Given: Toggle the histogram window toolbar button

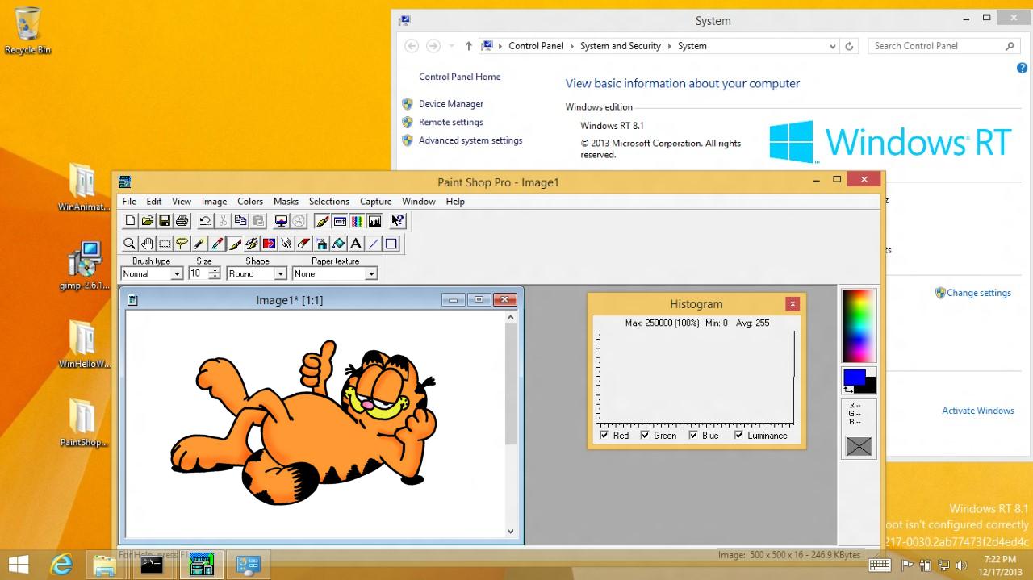Looking at the screenshot, I should point(374,221).
